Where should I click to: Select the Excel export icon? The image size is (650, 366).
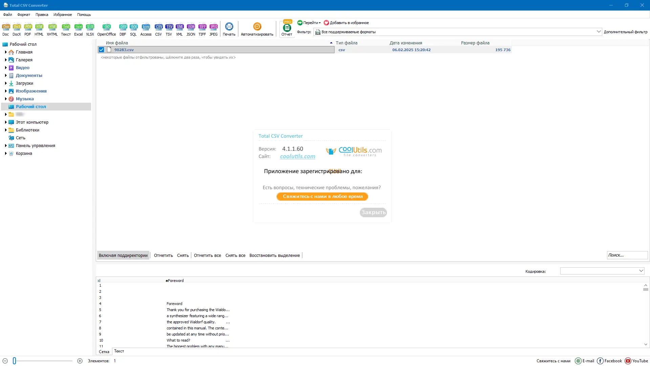[78, 29]
